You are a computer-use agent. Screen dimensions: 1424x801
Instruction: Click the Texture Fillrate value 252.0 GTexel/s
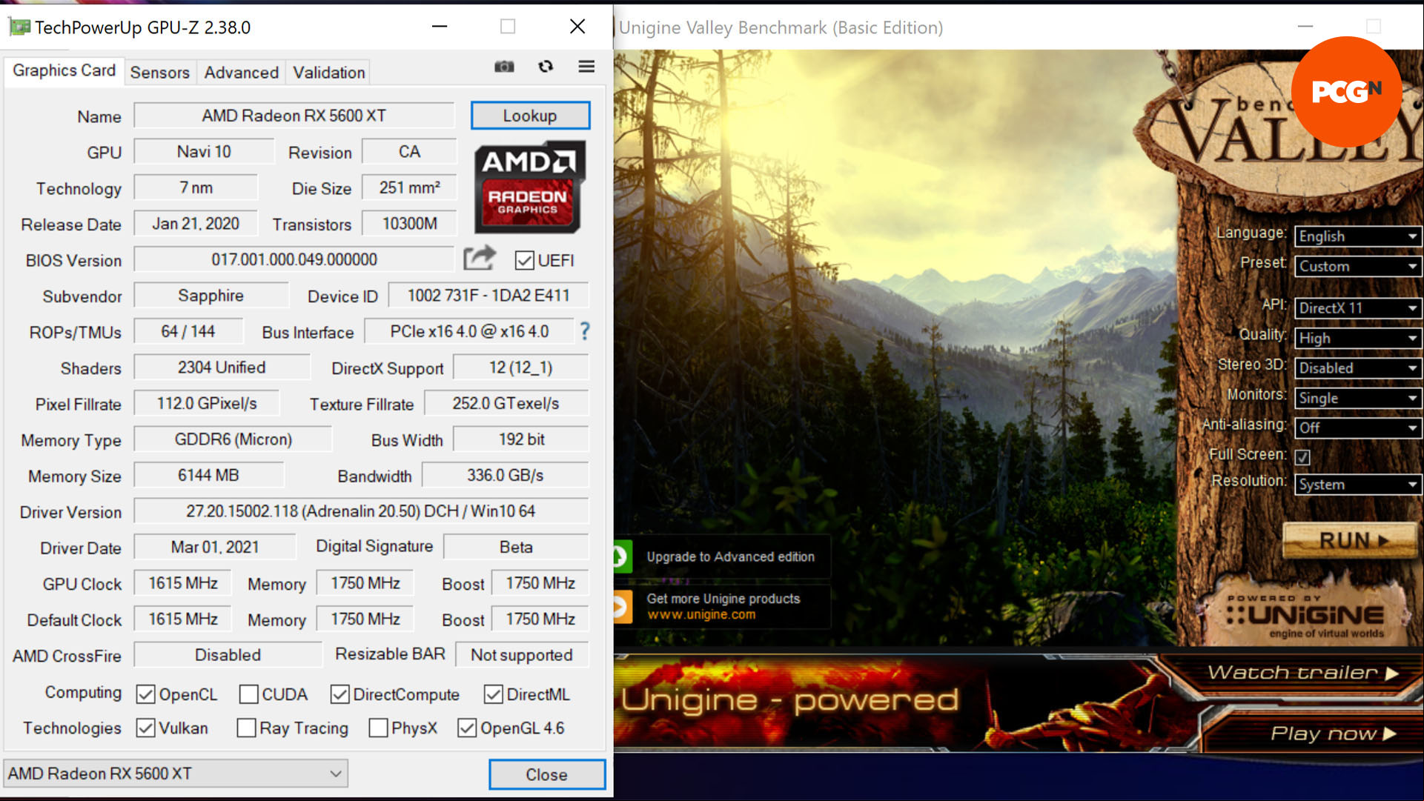506,404
